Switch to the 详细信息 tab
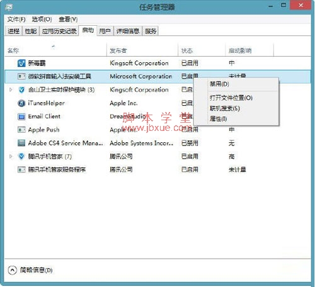This screenshot has height=287, width=315. (128, 31)
